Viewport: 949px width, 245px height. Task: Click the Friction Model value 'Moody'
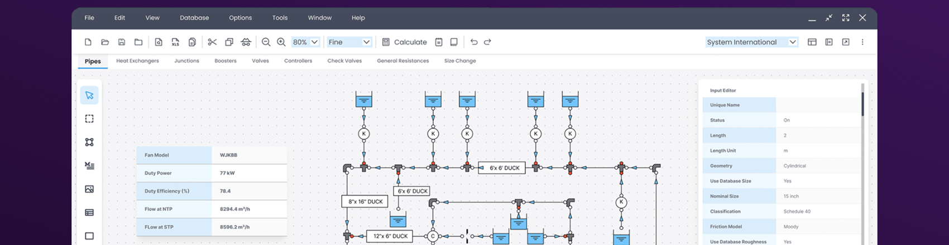[x=790, y=227]
